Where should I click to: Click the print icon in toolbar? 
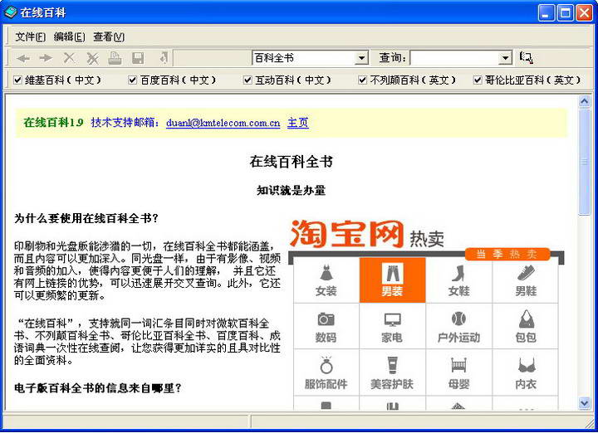(x=115, y=58)
